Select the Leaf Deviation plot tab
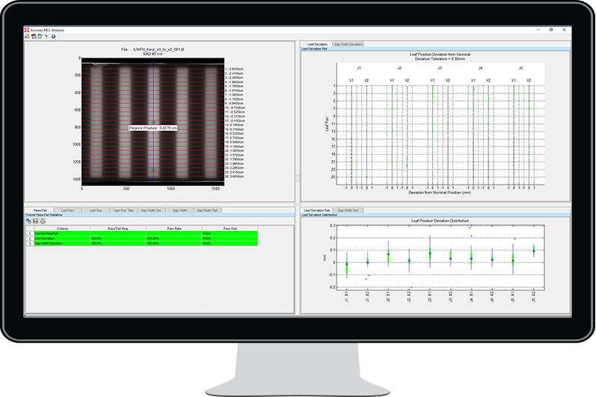 coord(316,44)
